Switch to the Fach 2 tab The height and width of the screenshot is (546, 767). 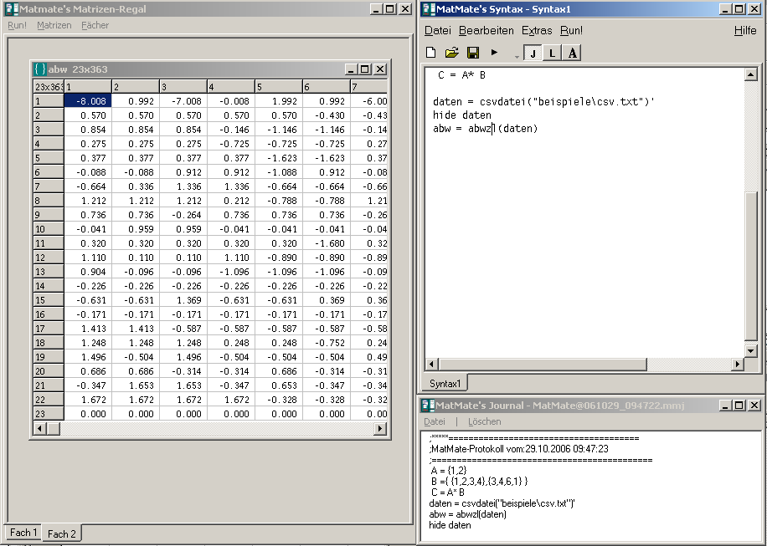[x=62, y=533]
